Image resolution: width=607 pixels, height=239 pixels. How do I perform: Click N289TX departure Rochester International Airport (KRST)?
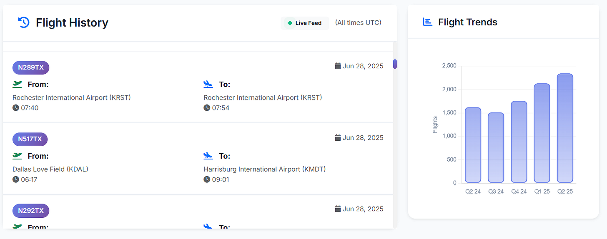72,97
